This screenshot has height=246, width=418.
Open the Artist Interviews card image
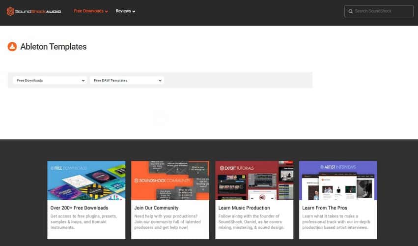coord(338,180)
